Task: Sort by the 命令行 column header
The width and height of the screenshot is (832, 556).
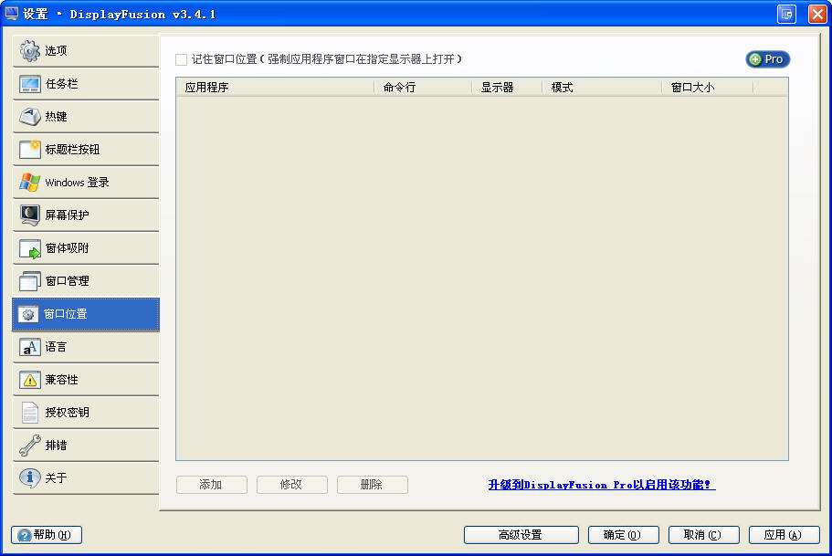Action: (x=423, y=87)
